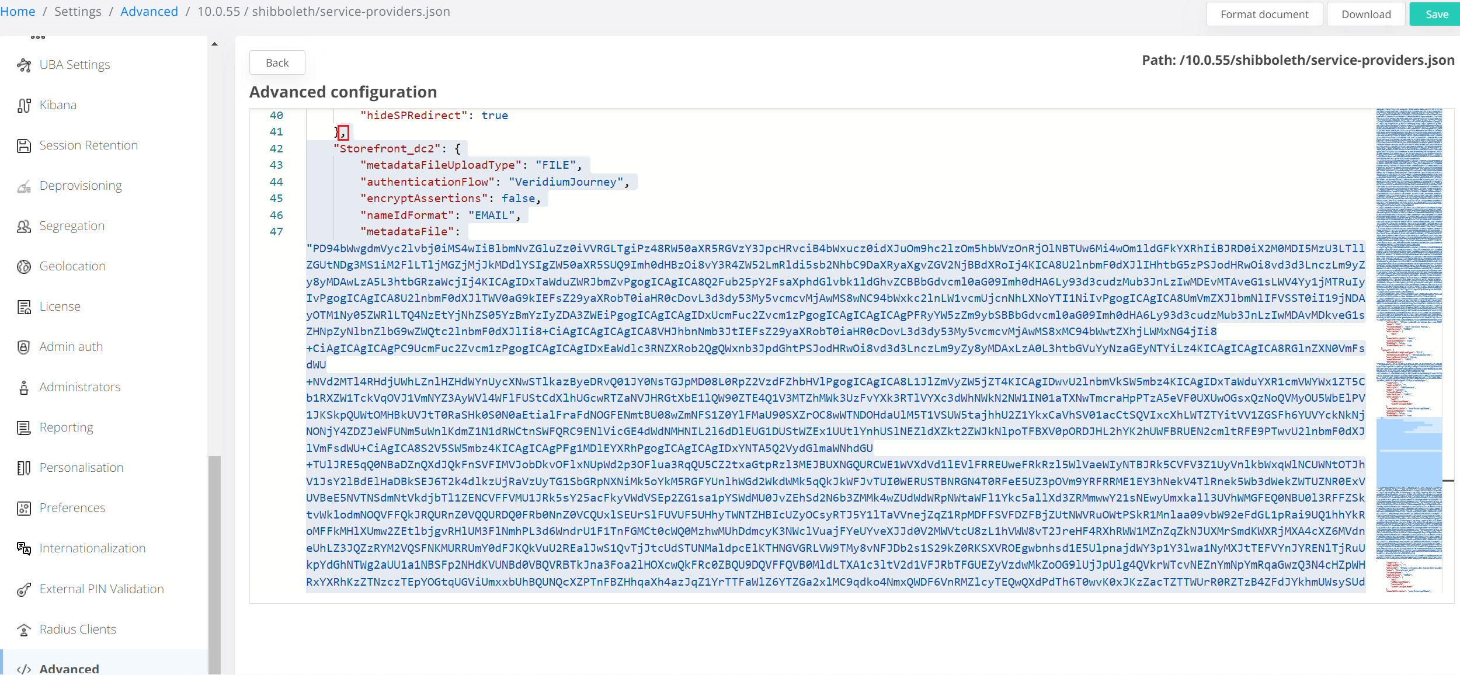1460x675 pixels.
Task: Click the code editor minimap
Action: [x=1408, y=350]
